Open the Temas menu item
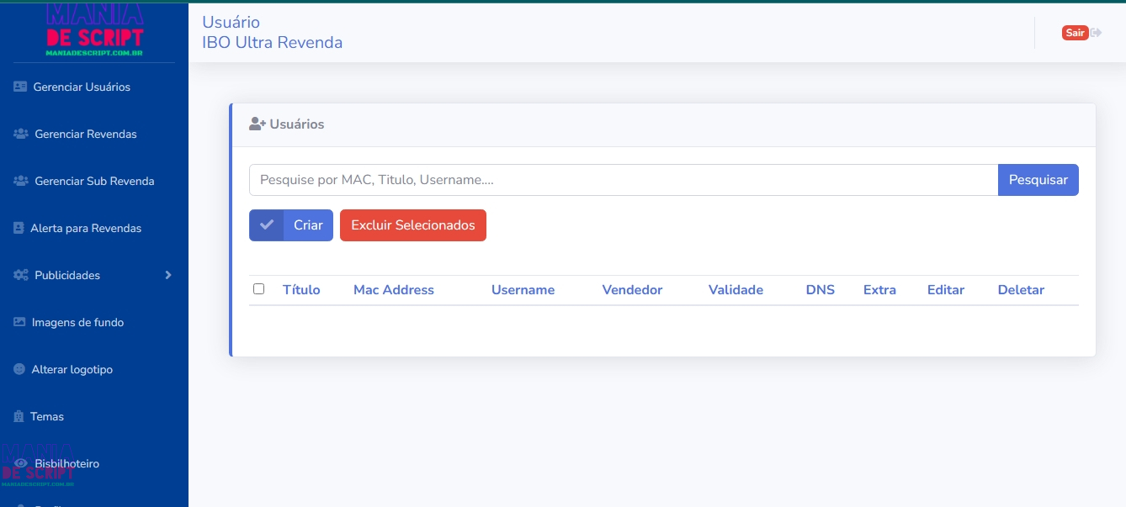1126x507 pixels. 47,416
